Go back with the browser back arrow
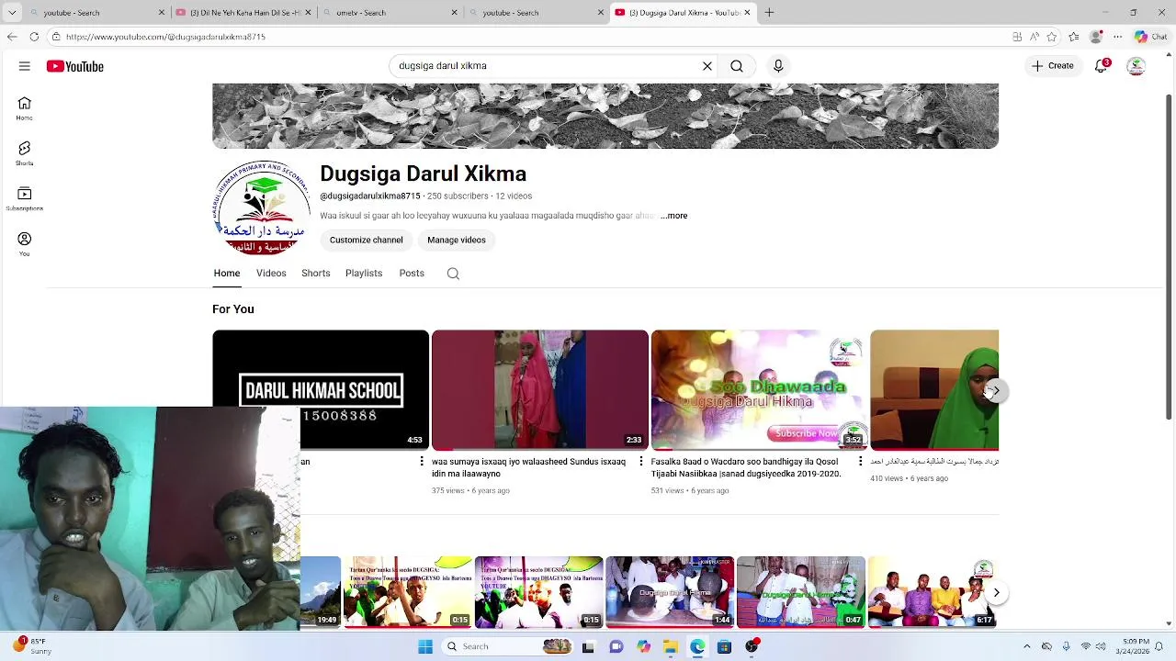 (x=11, y=37)
